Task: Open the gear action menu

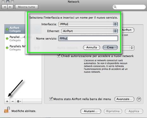Action: click(x=19, y=101)
